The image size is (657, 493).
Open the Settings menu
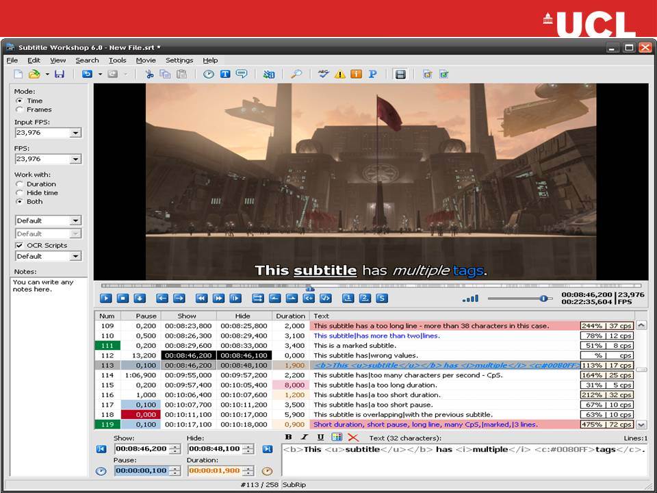179,60
